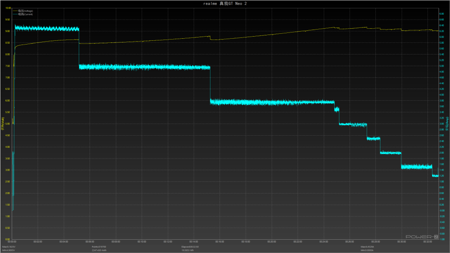
Task: Select the Max:9.1825V voltage readout
Action: click(9, 247)
